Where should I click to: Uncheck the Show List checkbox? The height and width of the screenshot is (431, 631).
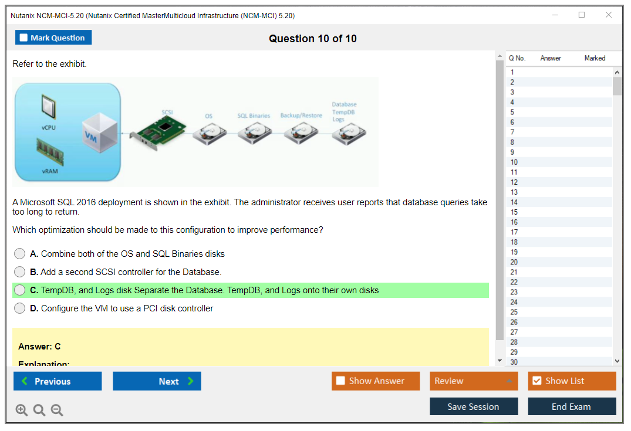536,381
